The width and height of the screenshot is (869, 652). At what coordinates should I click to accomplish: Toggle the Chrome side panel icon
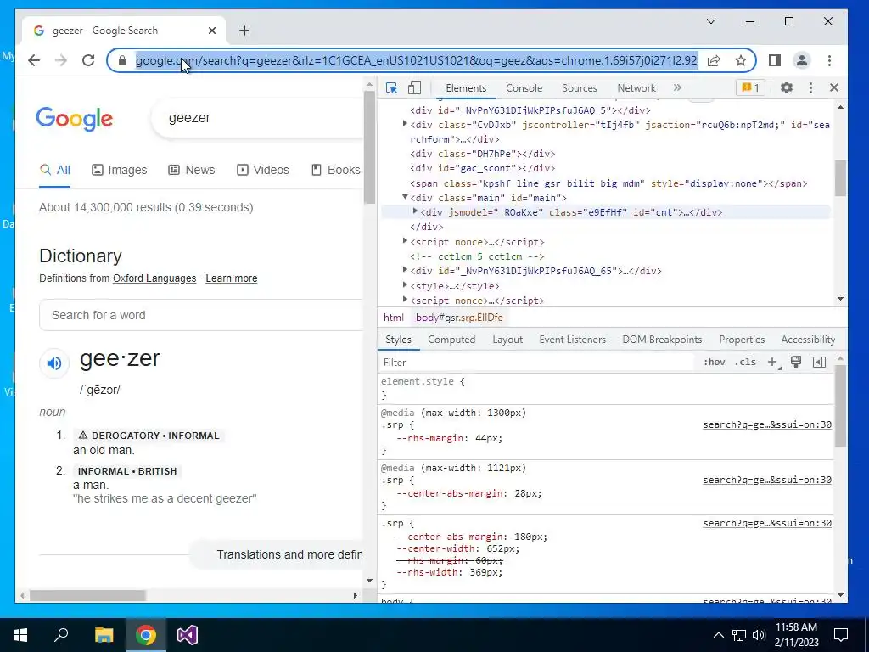pos(775,60)
